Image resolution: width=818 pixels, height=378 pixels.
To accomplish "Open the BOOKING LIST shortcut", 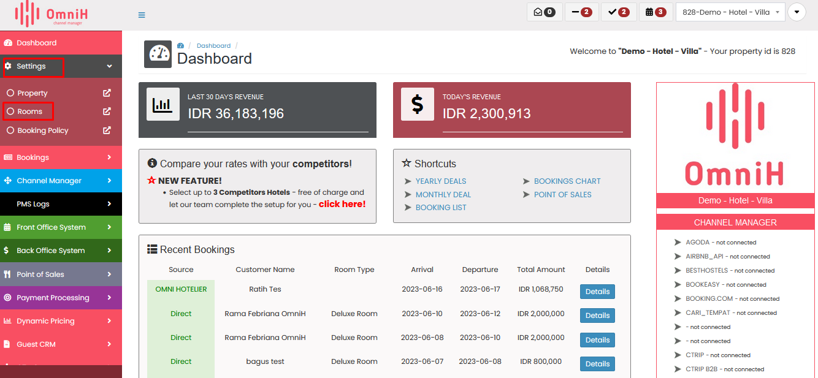I will tap(441, 208).
